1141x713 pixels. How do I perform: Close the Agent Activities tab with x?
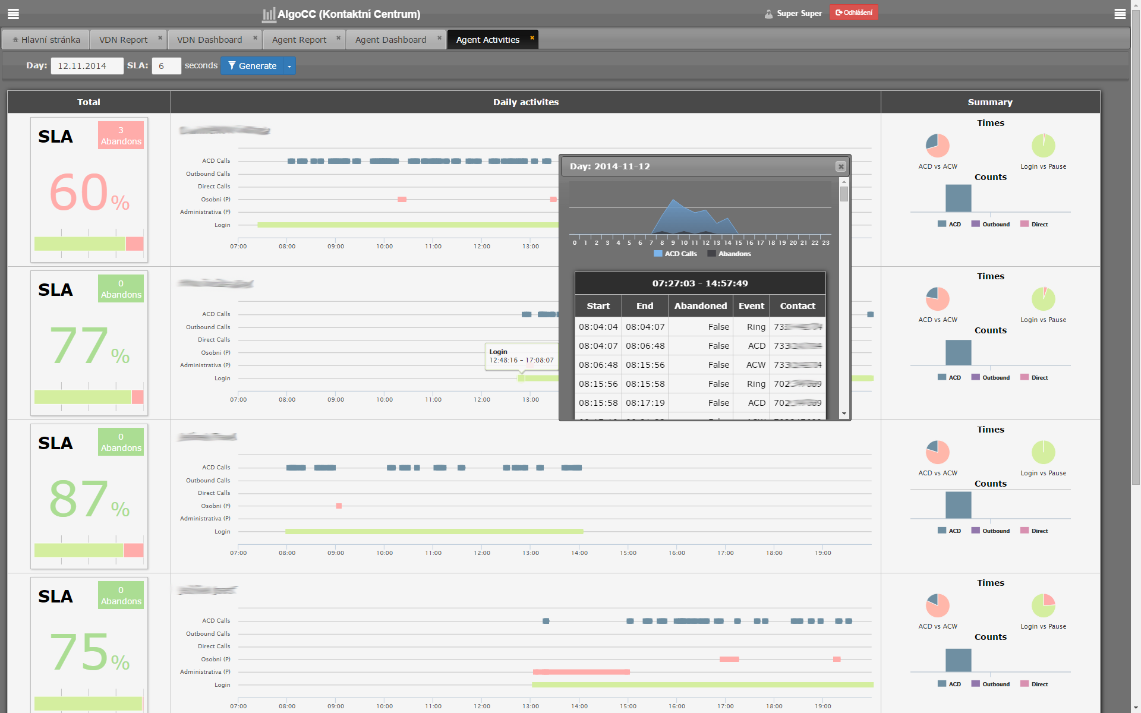tap(532, 38)
